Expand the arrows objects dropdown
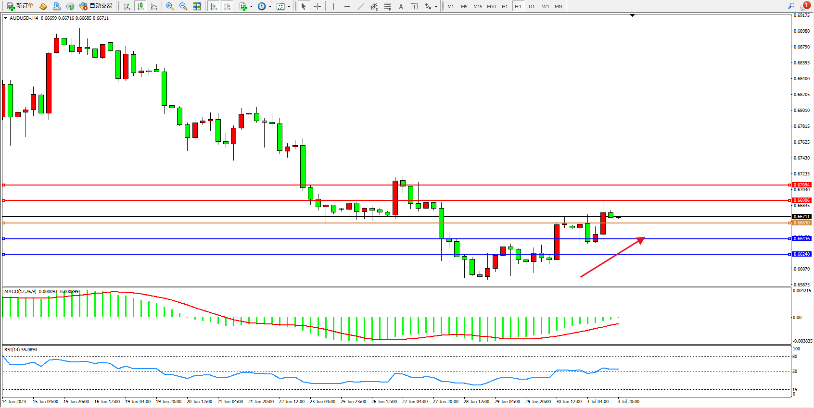The height and width of the screenshot is (408, 814). (436, 7)
